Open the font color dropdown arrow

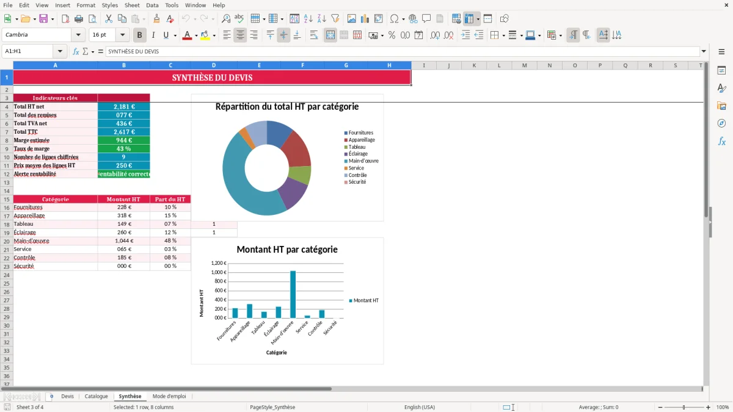195,35
